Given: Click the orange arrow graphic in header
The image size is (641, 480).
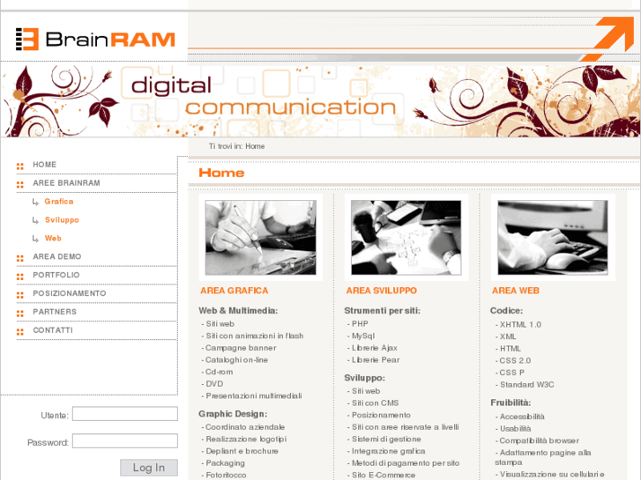Looking at the screenshot, I should (x=607, y=40).
